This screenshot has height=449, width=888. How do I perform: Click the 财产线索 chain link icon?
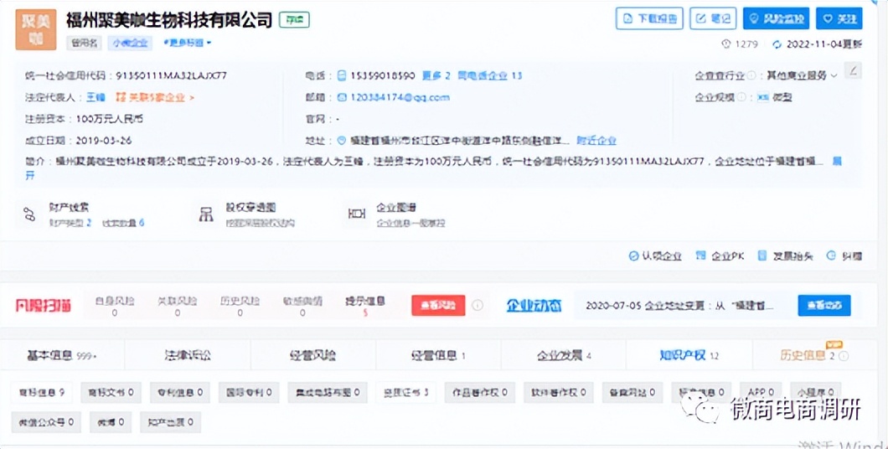click(x=29, y=214)
